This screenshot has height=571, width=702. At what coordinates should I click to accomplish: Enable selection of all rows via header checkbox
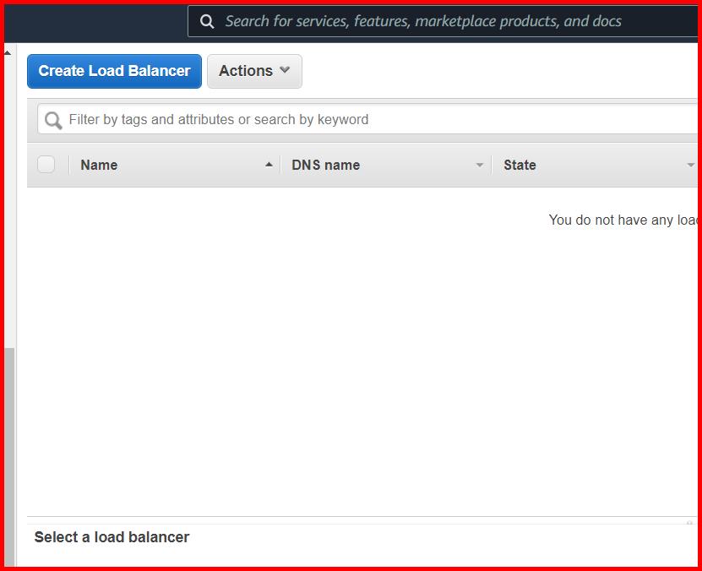click(x=46, y=164)
